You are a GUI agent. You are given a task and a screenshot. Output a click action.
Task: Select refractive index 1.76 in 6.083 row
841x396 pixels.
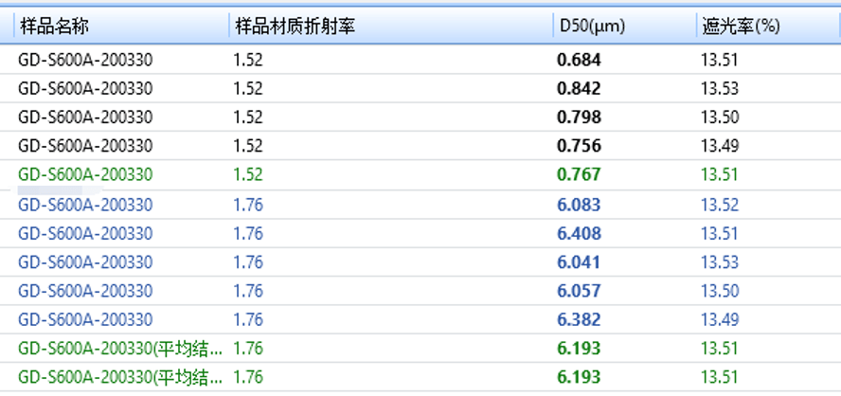pyautogui.click(x=248, y=205)
